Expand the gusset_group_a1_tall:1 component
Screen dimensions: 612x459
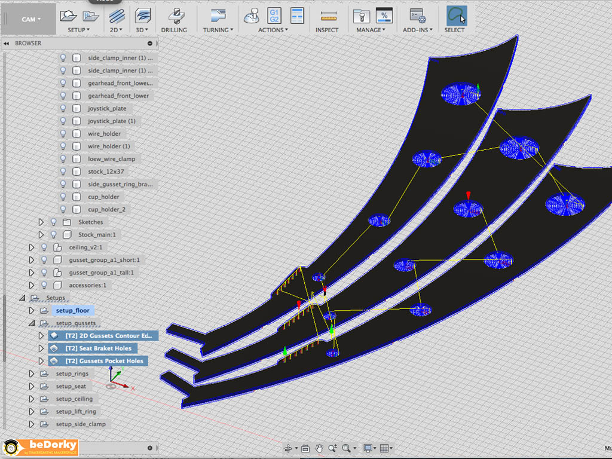click(32, 273)
